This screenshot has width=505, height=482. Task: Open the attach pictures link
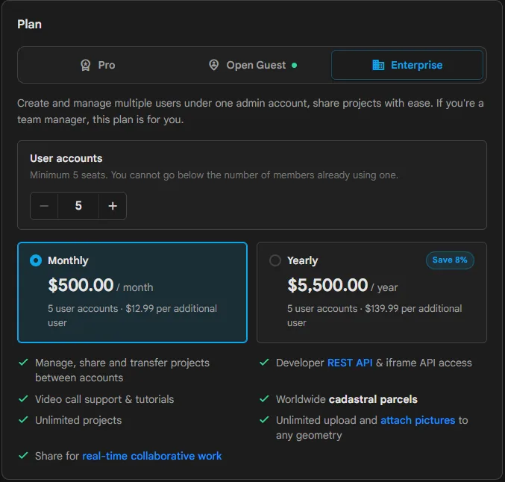point(418,420)
